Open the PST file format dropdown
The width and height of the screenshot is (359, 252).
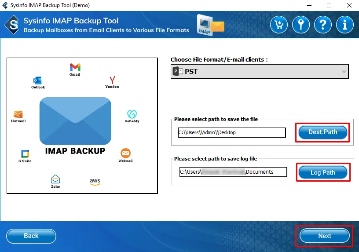click(x=260, y=71)
